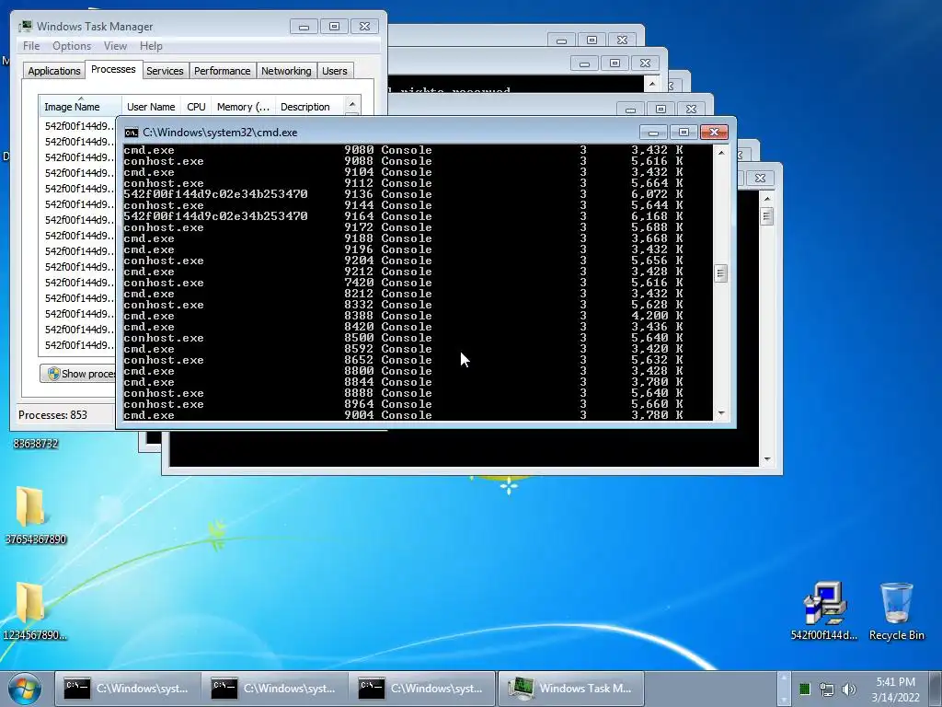
Task: Maximize the Windows Task Manager window
Action: [x=334, y=27]
